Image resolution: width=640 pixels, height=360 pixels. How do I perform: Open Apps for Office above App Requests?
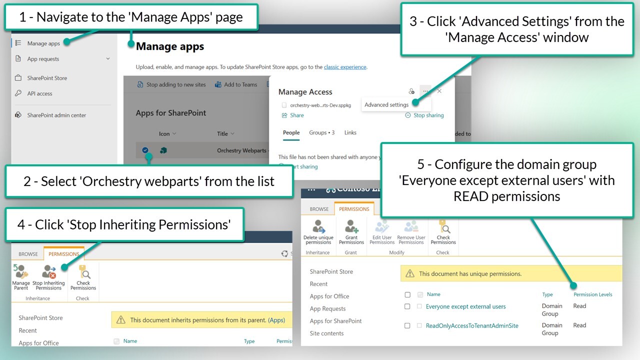(x=329, y=296)
